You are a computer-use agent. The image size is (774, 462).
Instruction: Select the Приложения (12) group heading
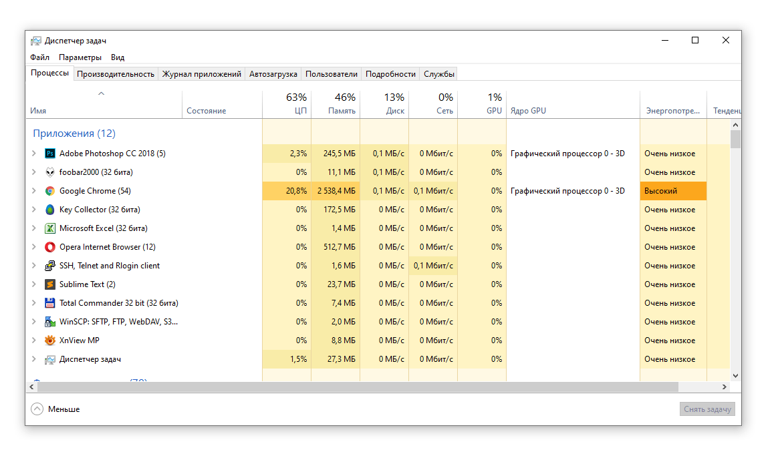(x=74, y=133)
